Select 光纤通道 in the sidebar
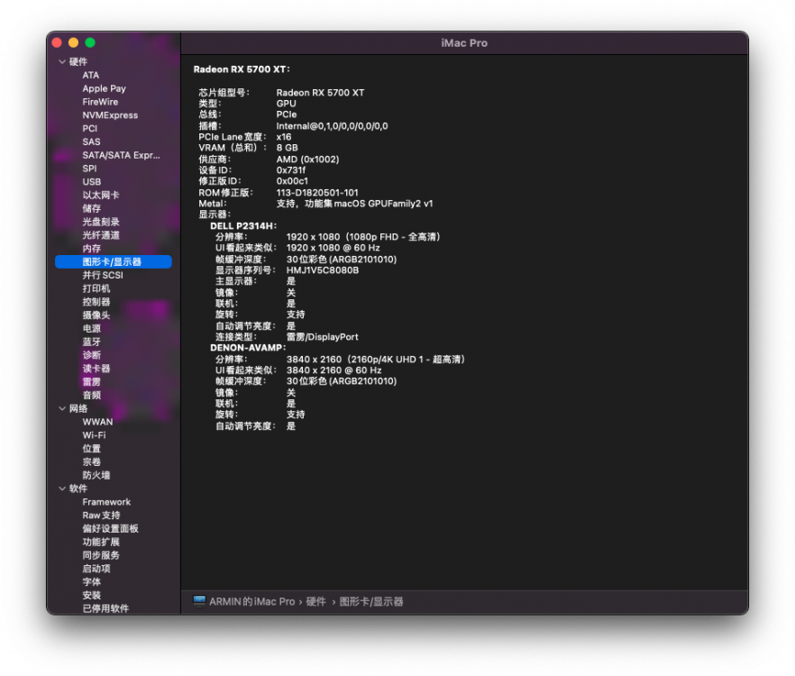795x676 pixels. [101, 235]
